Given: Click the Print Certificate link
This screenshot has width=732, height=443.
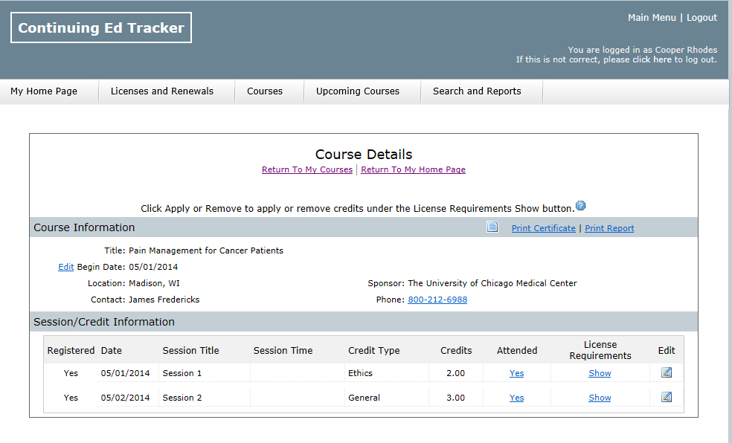Looking at the screenshot, I should pyautogui.click(x=543, y=228).
